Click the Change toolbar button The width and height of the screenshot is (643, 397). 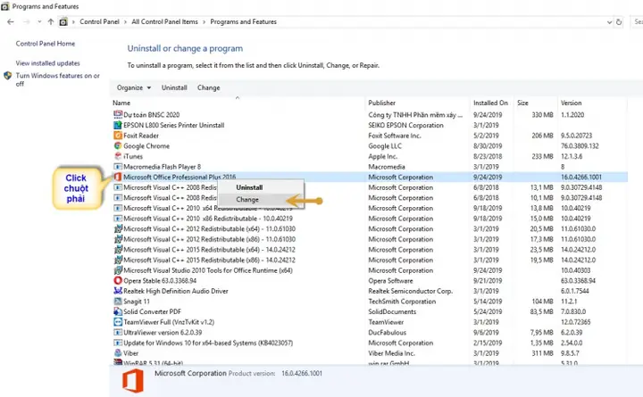coord(208,87)
